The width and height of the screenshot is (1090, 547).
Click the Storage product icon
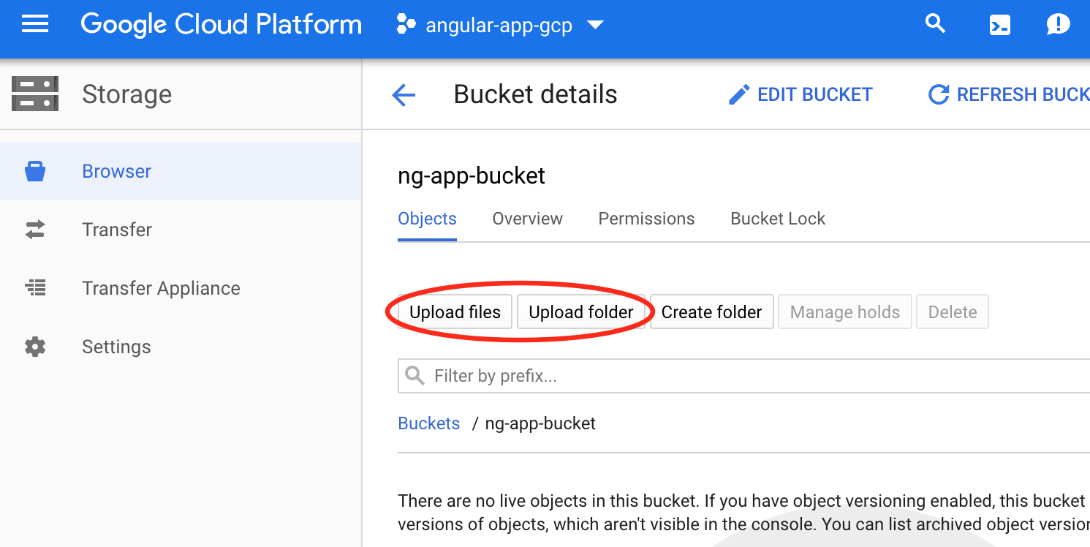tap(35, 94)
